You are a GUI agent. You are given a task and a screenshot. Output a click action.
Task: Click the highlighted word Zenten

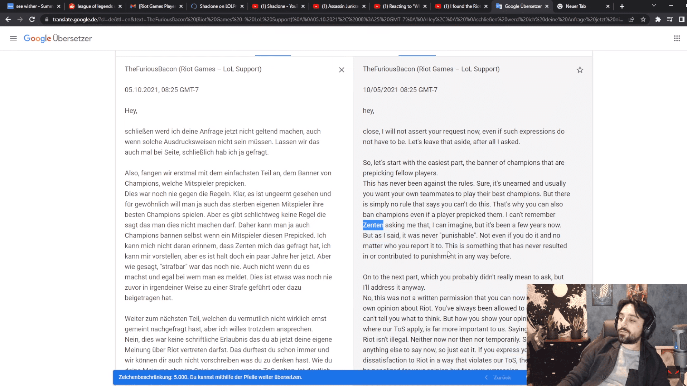click(x=373, y=225)
